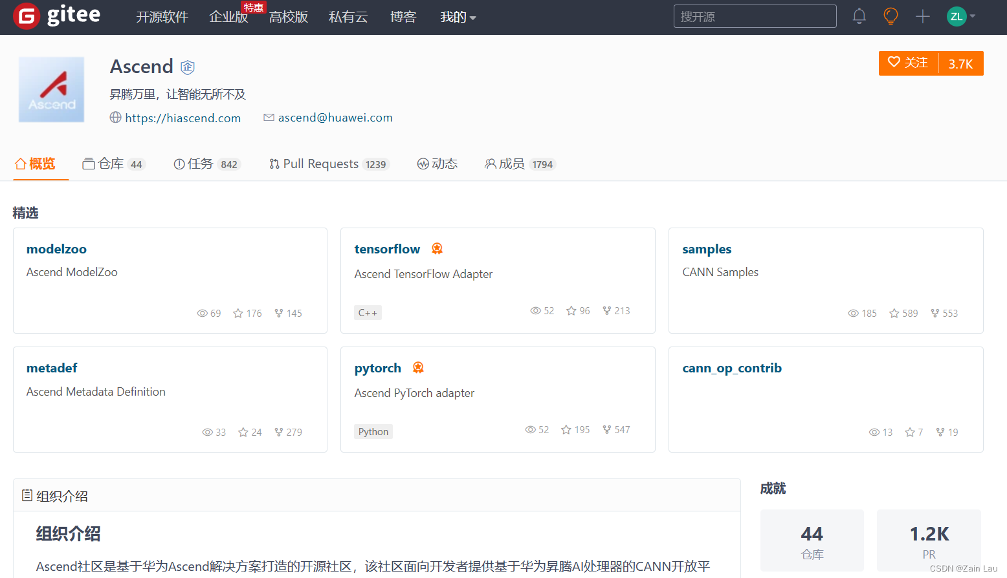Click the watch eye icon on tensorflow

pos(535,311)
